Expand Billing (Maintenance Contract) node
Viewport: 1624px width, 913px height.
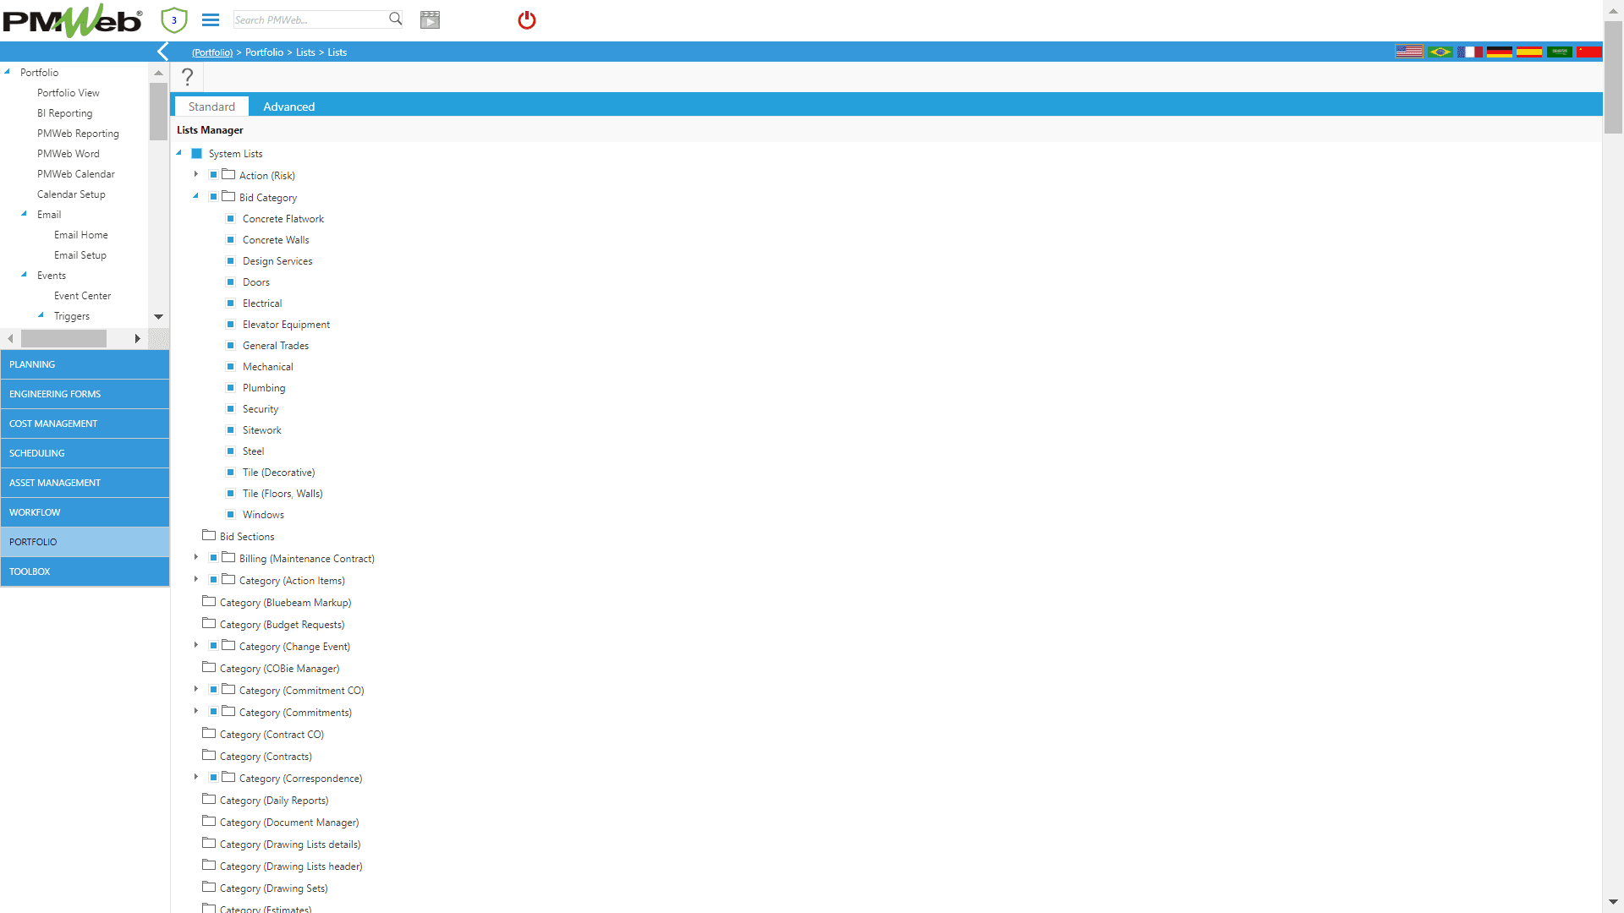[196, 557]
